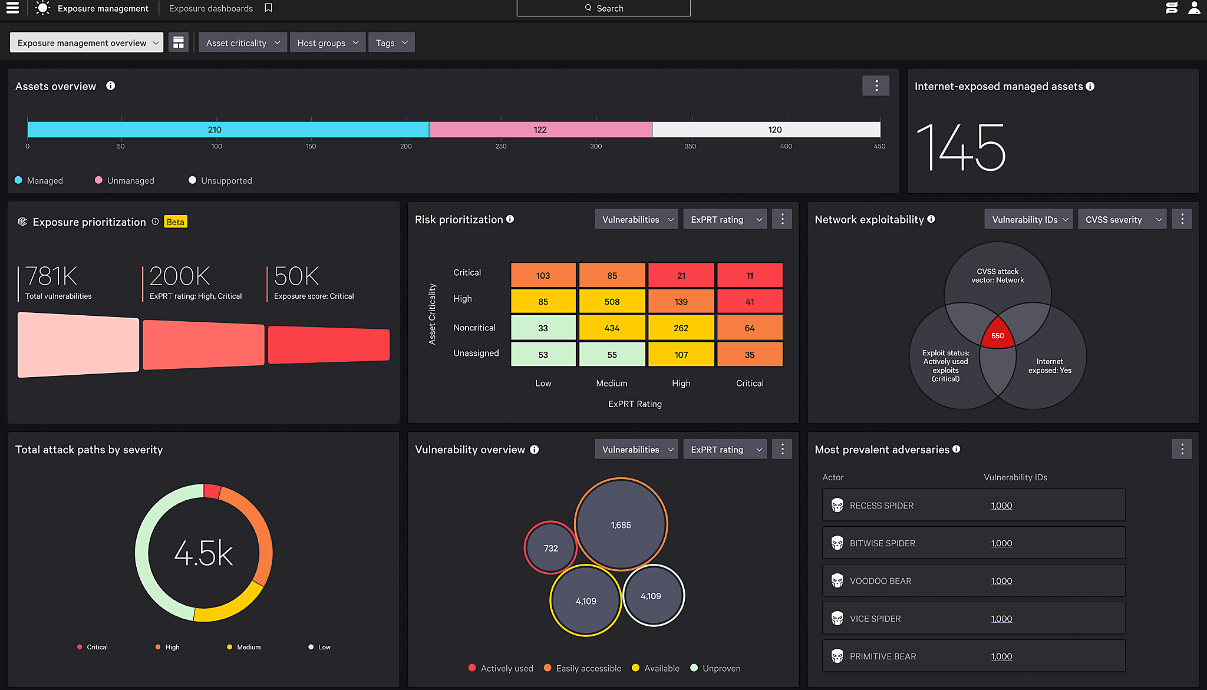Viewport: 1207px width, 690px height.
Task: Click RECESS SPIDER vulnerability count link
Action: point(1001,506)
